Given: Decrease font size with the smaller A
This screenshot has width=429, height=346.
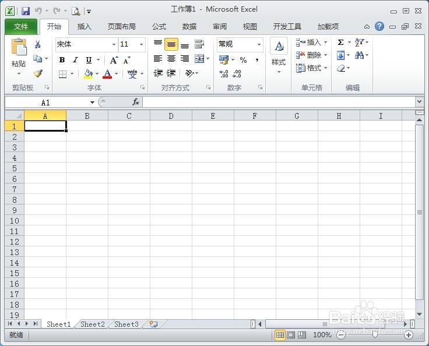Looking at the screenshot, I should click(x=126, y=60).
